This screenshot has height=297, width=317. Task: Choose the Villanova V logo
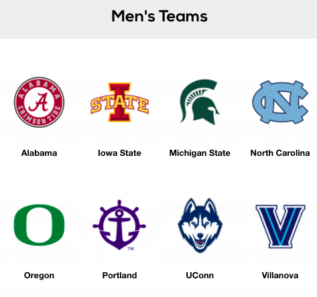280,226
